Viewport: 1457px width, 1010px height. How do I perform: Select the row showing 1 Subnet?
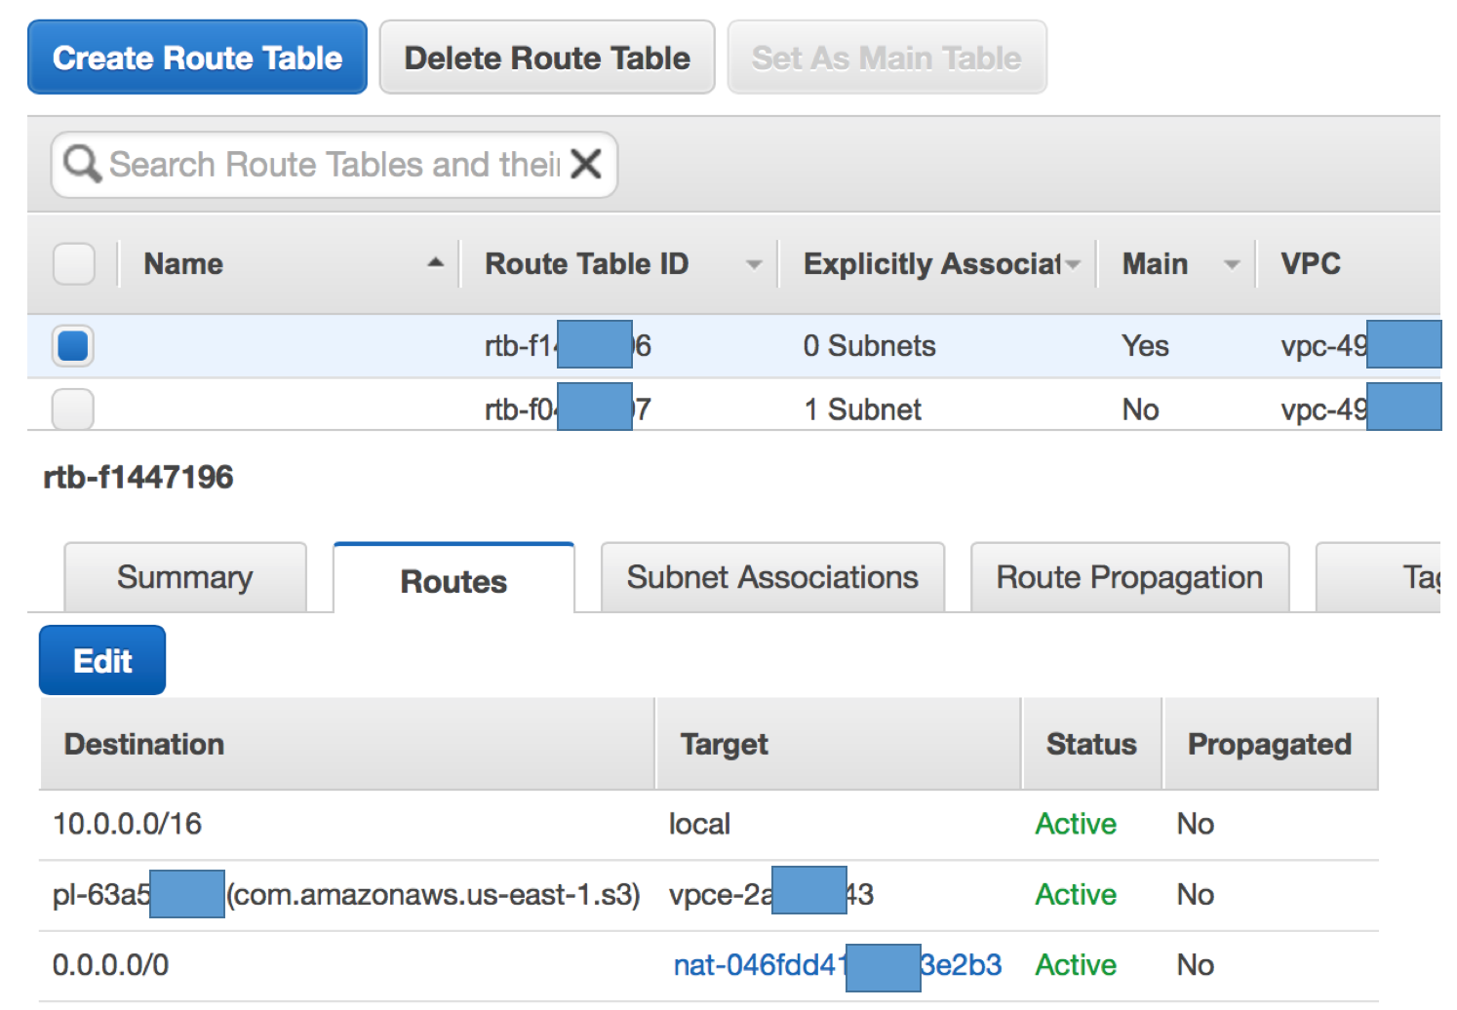pos(862,409)
